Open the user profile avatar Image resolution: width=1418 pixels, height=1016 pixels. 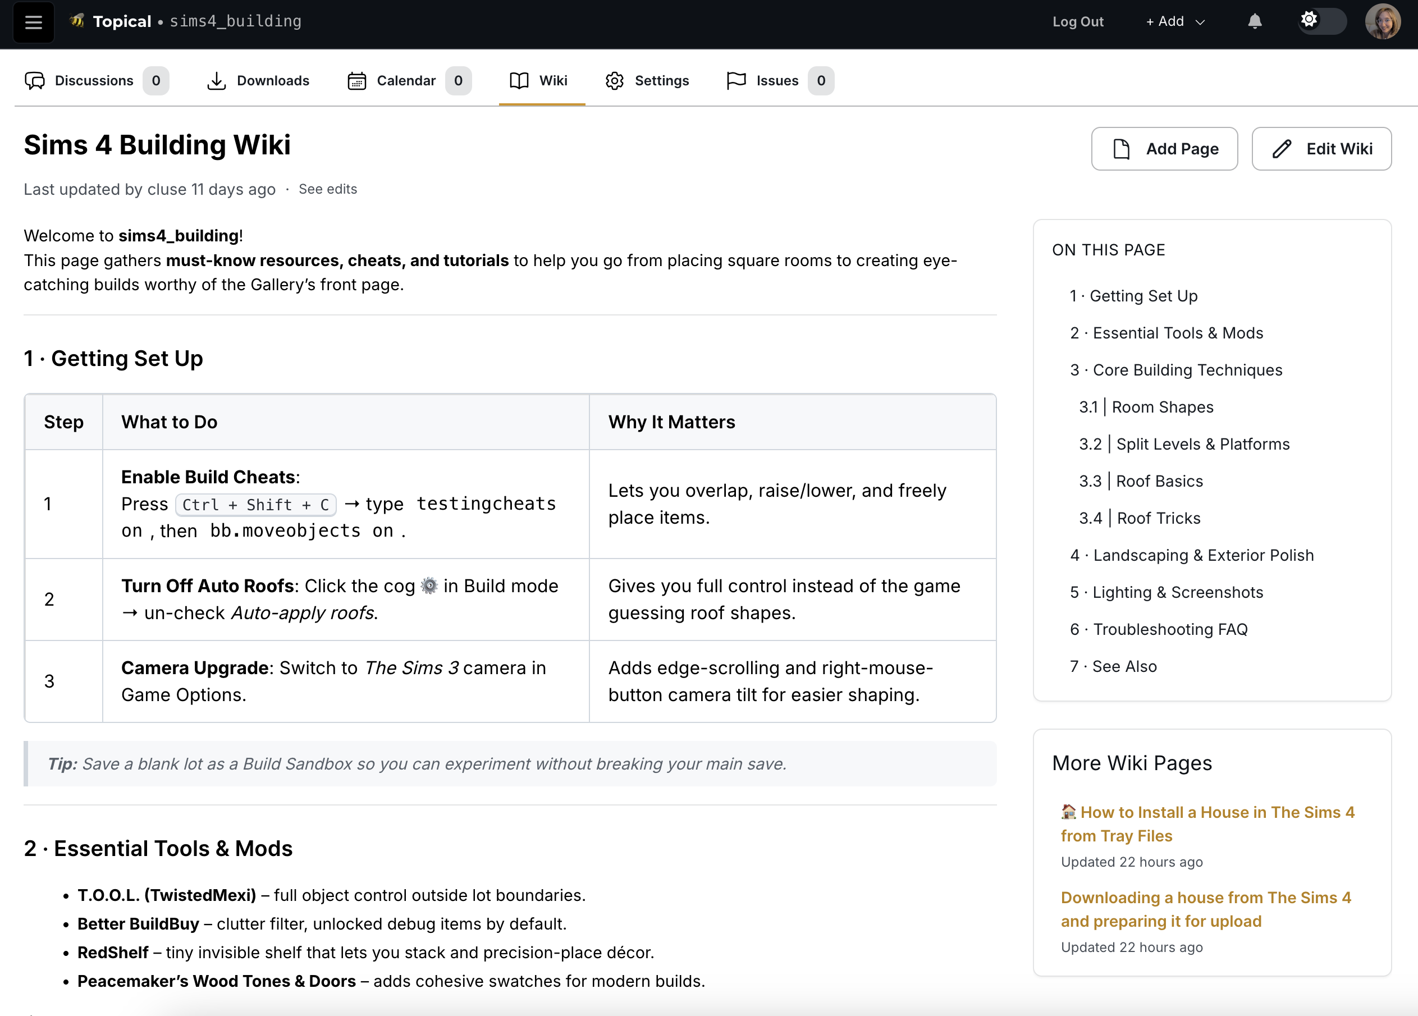click(x=1383, y=21)
